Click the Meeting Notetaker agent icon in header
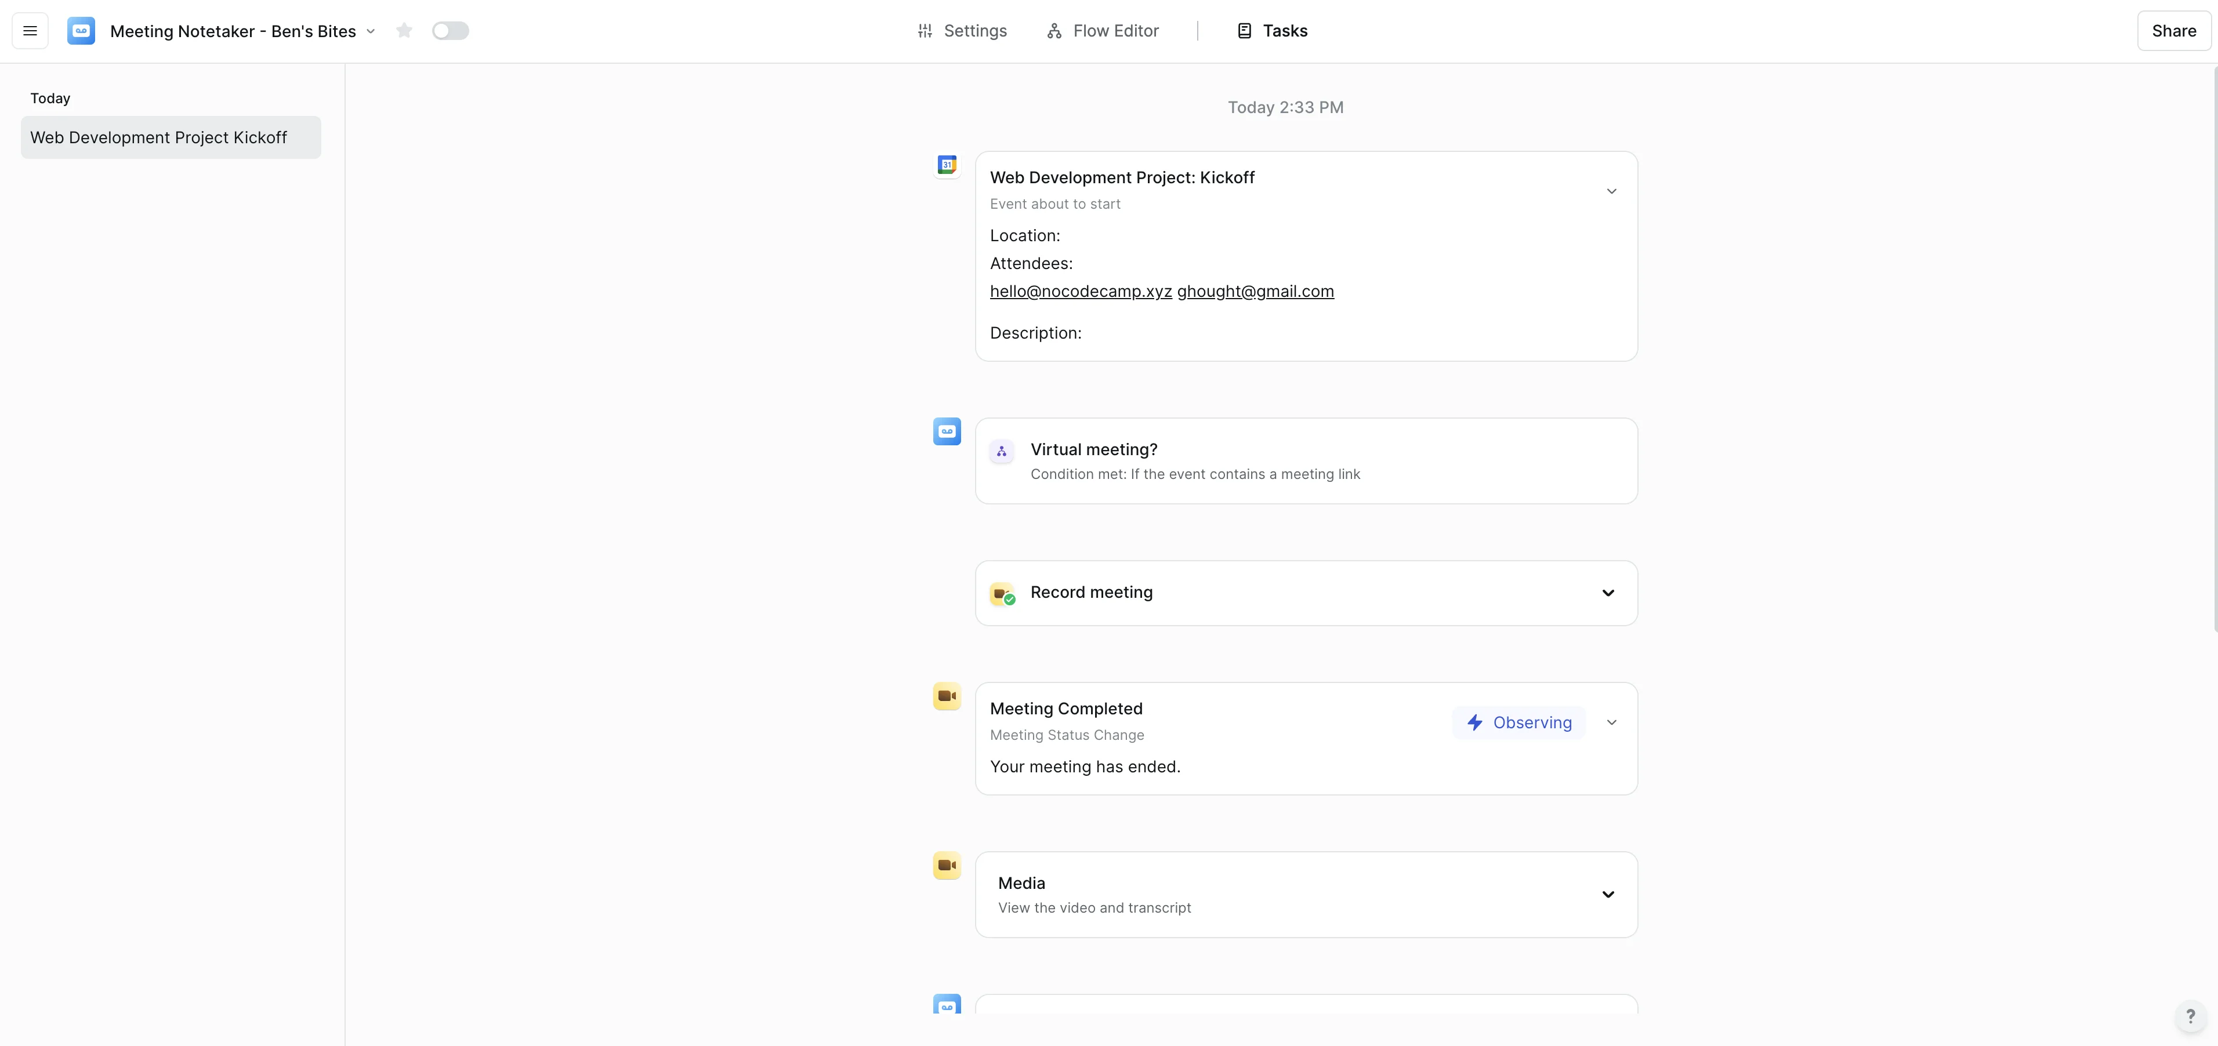The width and height of the screenshot is (2218, 1046). (81, 31)
